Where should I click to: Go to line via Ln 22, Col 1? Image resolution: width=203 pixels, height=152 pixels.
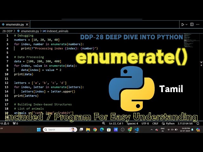(116, 123)
